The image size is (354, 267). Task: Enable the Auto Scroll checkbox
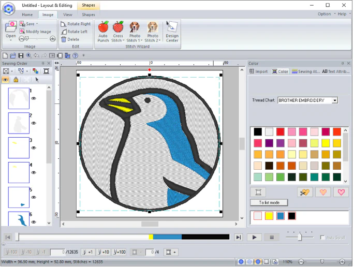point(322,238)
